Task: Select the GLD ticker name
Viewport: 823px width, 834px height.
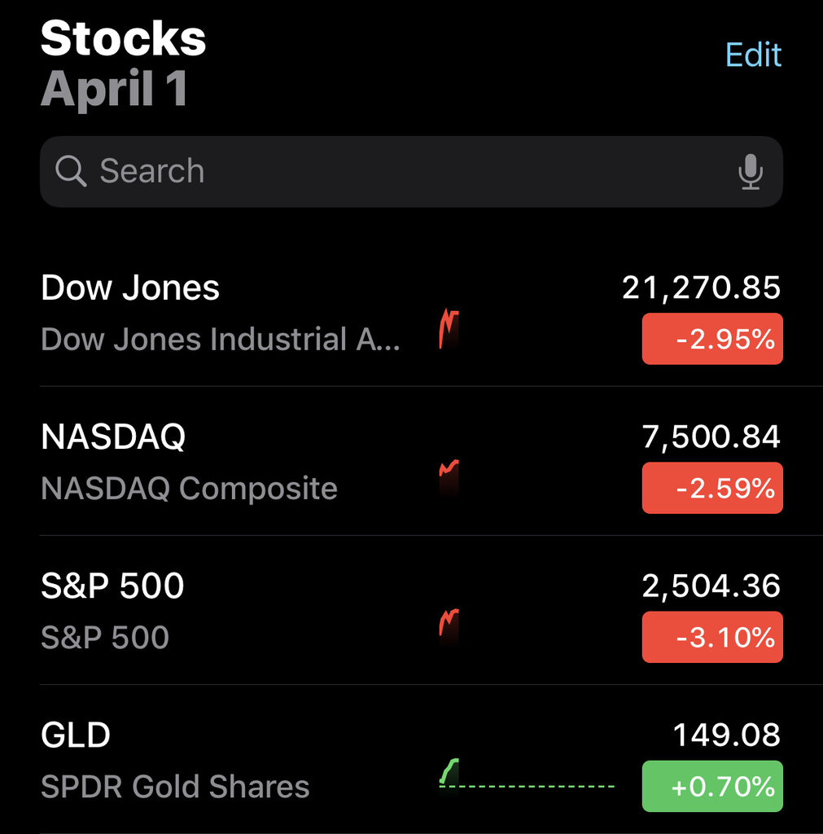Action: pyautogui.click(x=76, y=735)
